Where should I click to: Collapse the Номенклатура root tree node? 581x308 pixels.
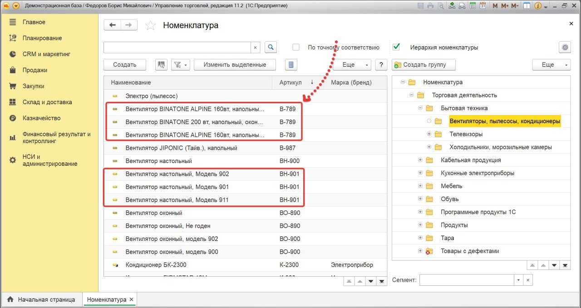(403, 82)
